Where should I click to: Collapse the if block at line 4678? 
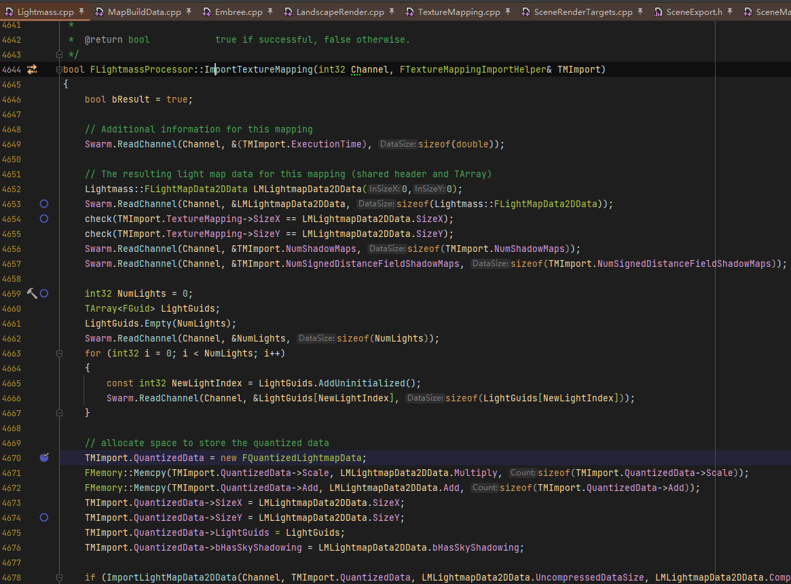point(60,577)
